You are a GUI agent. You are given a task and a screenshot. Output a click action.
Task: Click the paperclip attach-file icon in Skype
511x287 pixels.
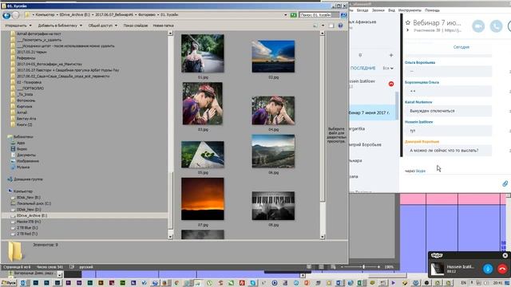505,183
